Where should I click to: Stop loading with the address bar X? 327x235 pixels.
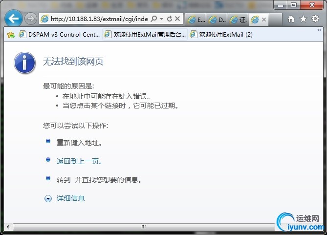[177, 19]
